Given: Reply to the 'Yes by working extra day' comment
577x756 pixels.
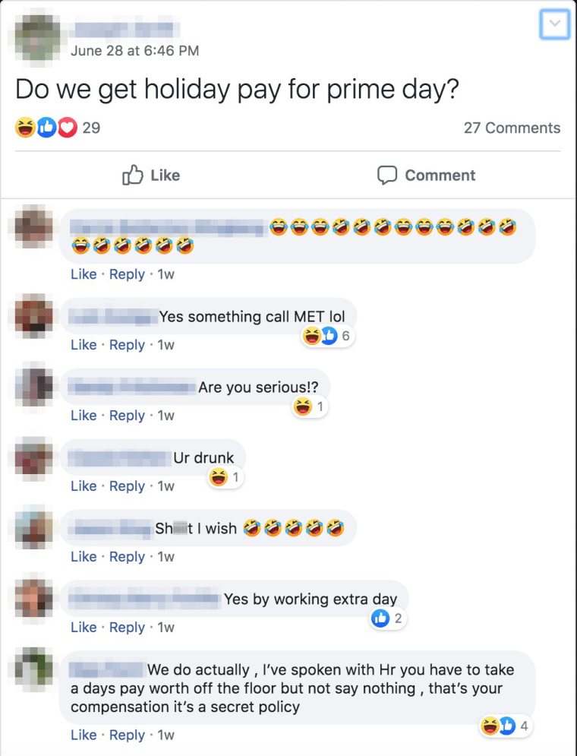Looking at the screenshot, I should (127, 628).
